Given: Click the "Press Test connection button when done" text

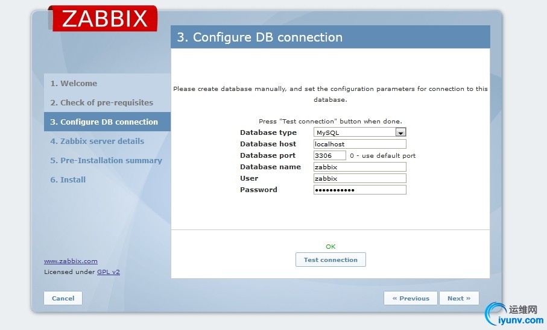Looking at the screenshot, I should click(x=330, y=121).
